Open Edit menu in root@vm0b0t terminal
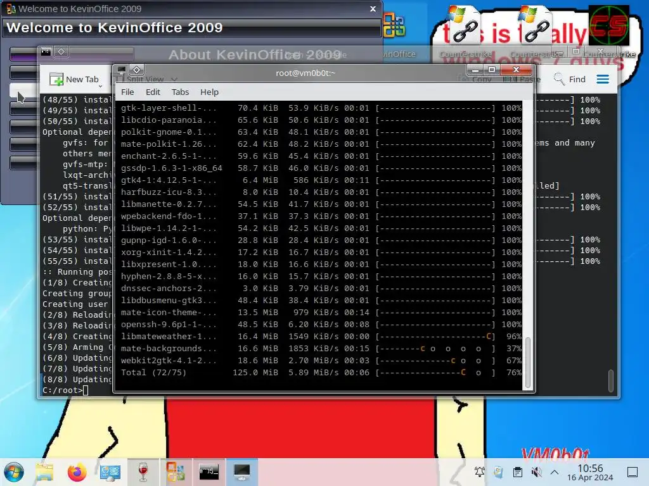Image resolution: width=649 pixels, height=486 pixels. tap(153, 92)
